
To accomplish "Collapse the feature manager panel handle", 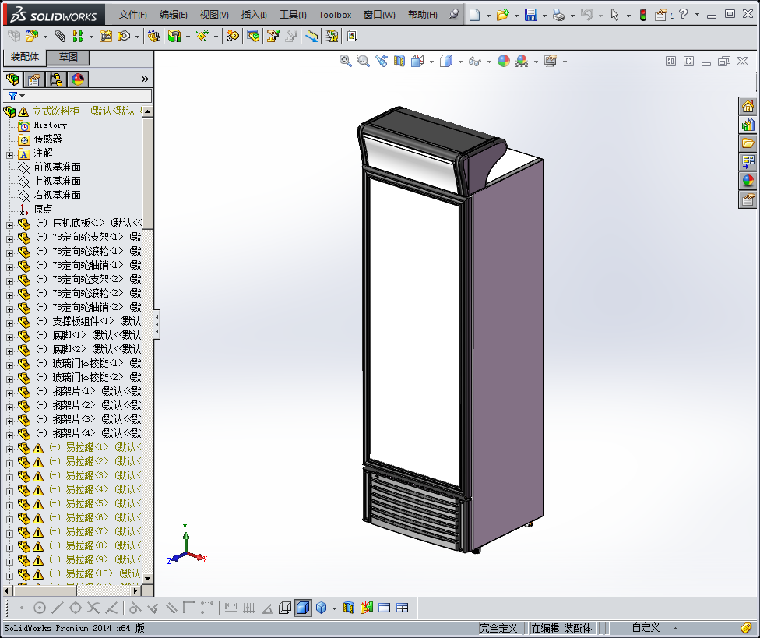I will point(157,324).
